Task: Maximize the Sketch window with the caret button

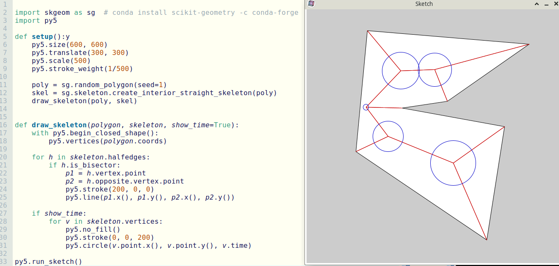Action: pos(537,4)
